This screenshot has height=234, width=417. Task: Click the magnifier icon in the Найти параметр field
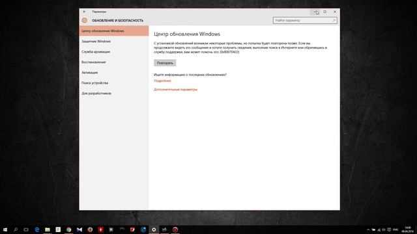click(x=334, y=20)
